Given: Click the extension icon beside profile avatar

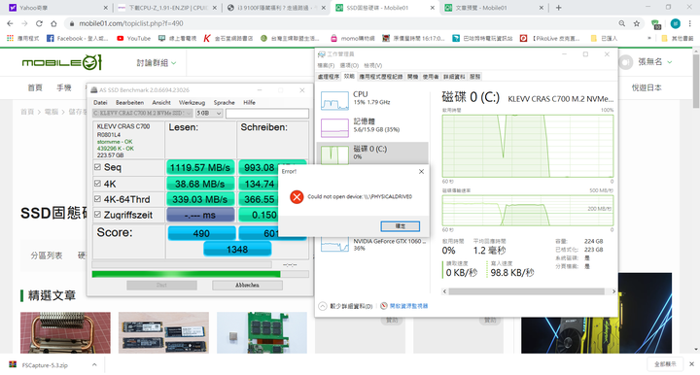Looking at the screenshot, I should 655,24.
